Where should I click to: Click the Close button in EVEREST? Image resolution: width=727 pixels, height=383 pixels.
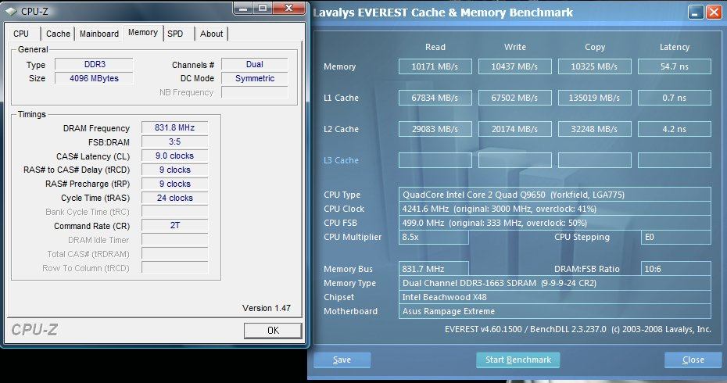point(693,360)
